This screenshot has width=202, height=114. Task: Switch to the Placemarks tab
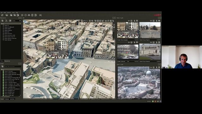pos(7,61)
